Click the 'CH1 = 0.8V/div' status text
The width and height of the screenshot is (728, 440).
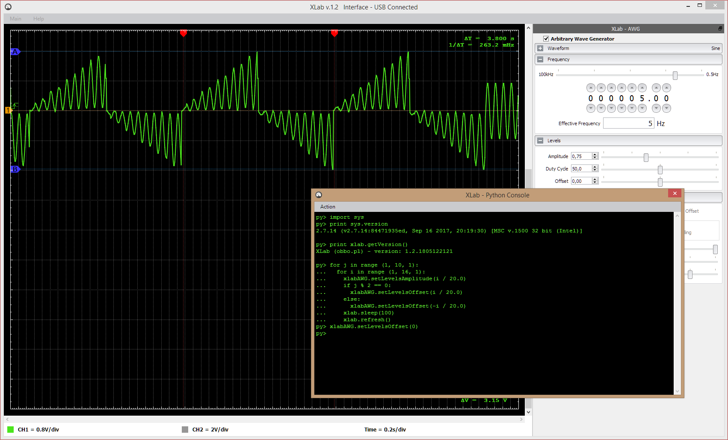click(x=38, y=430)
